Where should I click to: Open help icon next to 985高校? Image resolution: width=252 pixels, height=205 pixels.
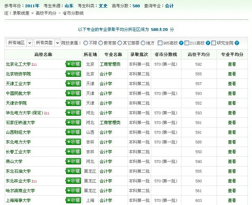point(181,43)
